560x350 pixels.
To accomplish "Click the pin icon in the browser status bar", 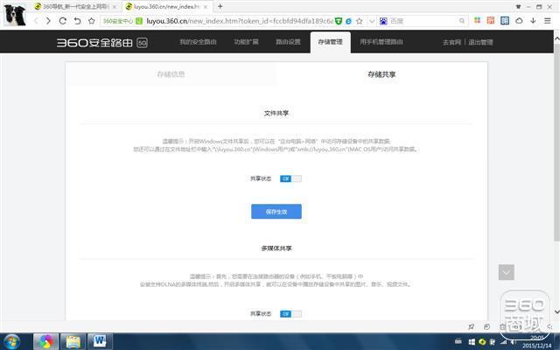I will [x=472, y=326].
